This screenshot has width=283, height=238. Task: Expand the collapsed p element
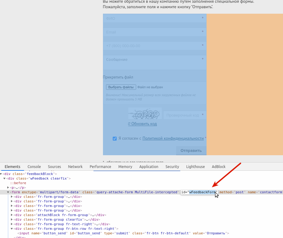8,187
